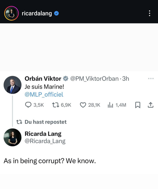Open Orbán Viktor's profile avatar
The height and width of the screenshot is (189, 158).
(13, 85)
